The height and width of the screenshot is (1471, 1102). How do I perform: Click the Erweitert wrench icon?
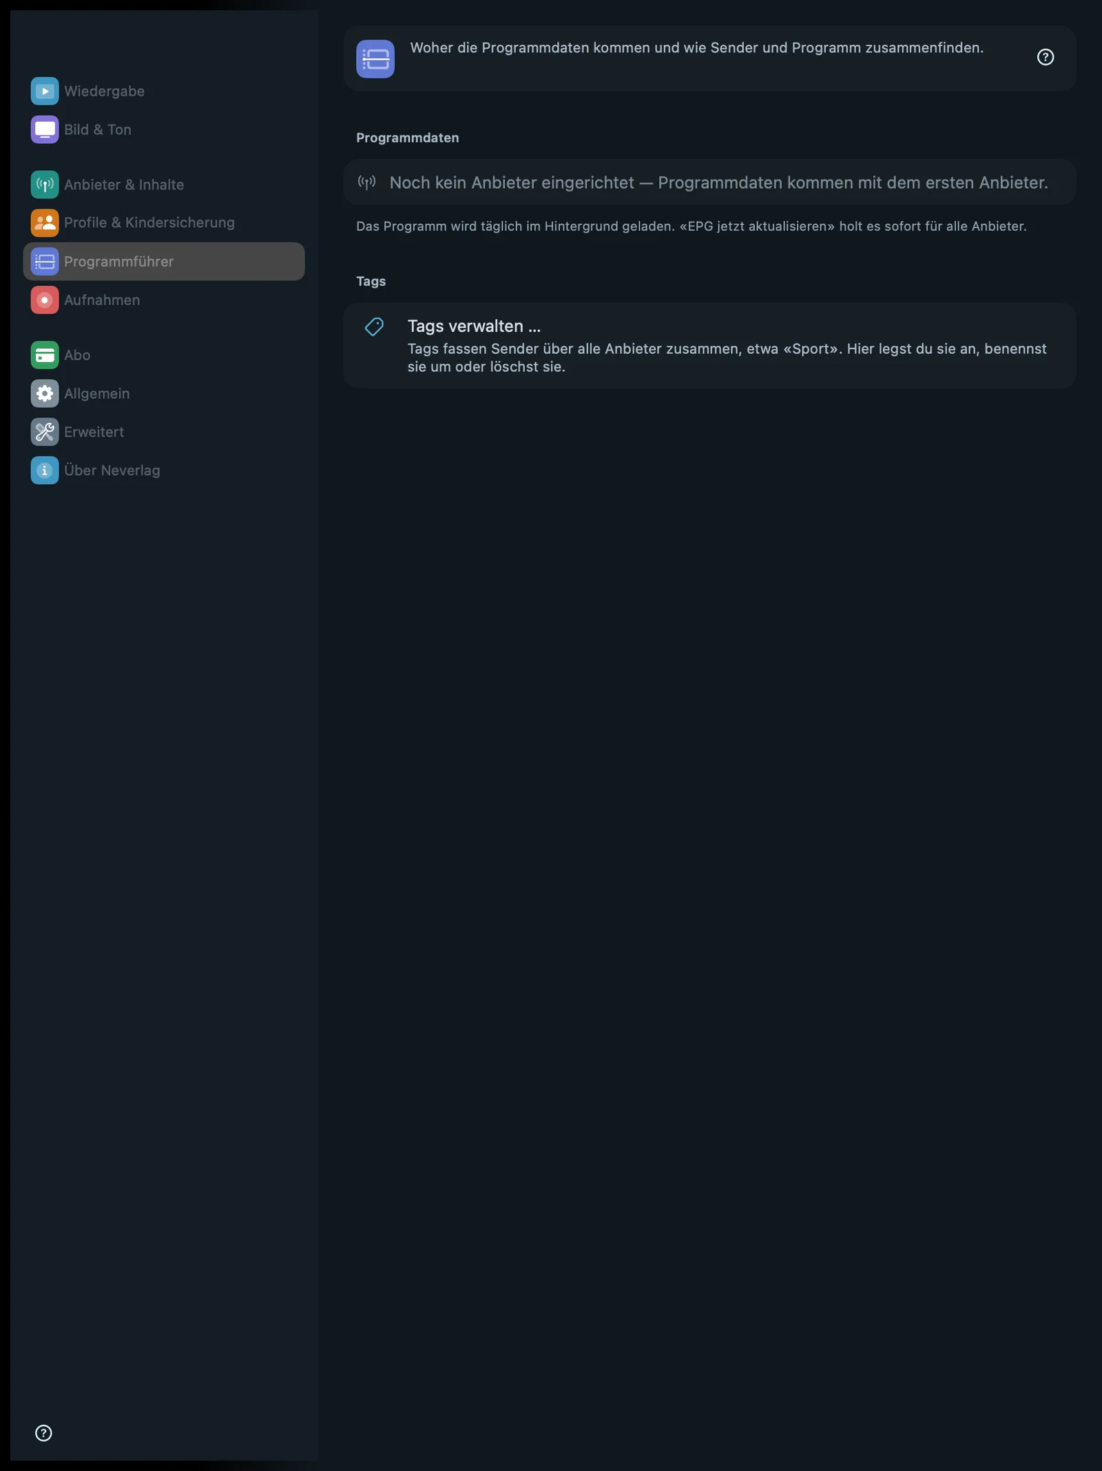coord(45,432)
